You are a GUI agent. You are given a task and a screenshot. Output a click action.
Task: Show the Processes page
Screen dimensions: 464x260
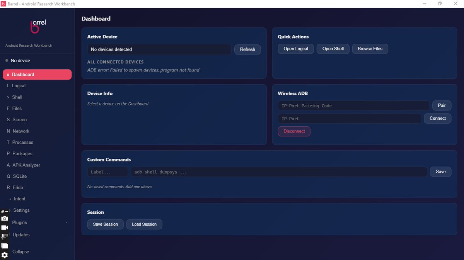coord(37,143)
